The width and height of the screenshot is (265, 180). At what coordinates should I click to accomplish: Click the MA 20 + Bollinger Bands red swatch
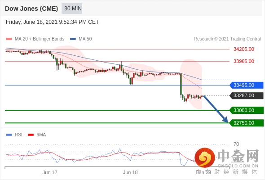[x=9, y=39]
